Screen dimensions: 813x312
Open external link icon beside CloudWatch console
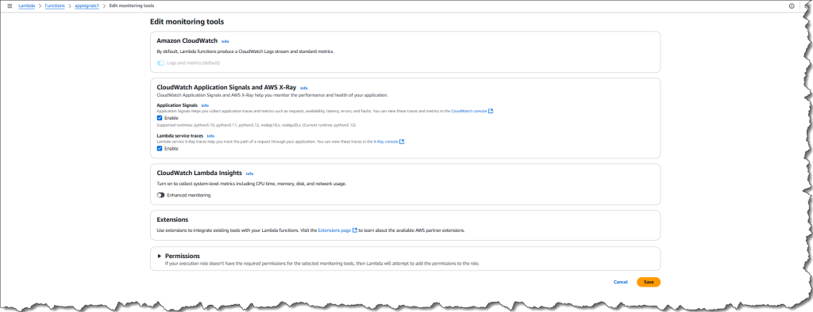pos(491,111)
